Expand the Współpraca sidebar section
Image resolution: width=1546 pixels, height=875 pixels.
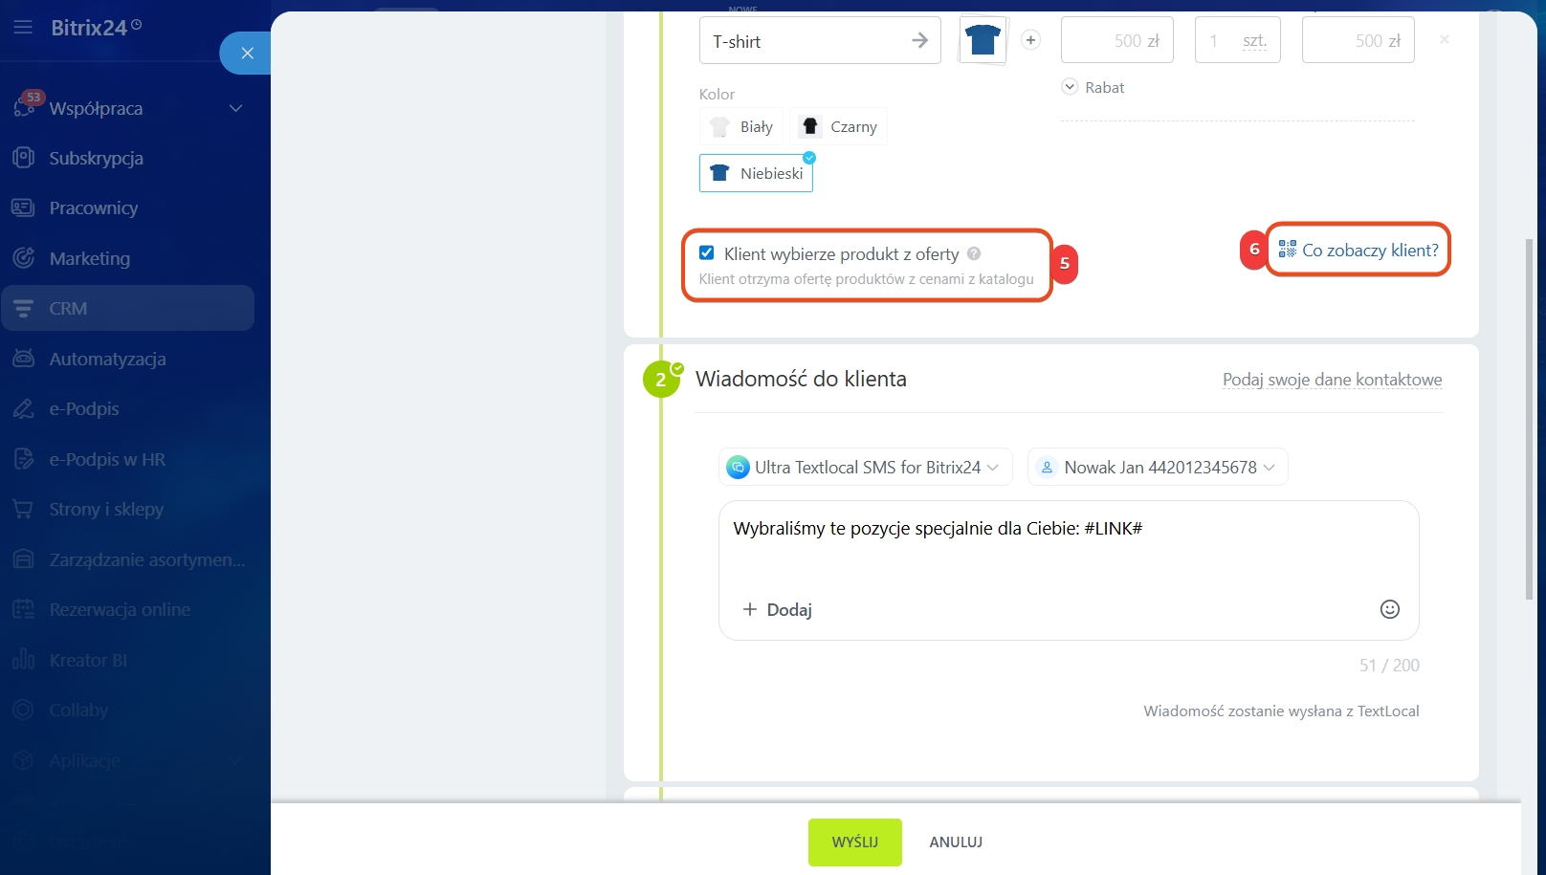pyautogui.click(x=235, y=108)
